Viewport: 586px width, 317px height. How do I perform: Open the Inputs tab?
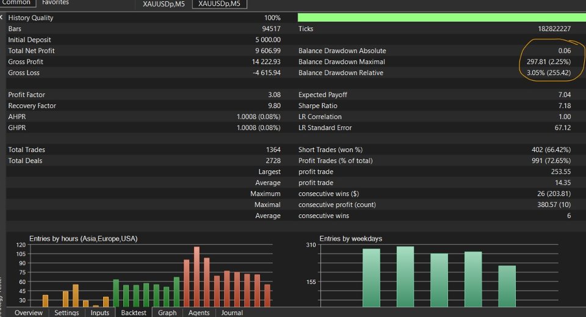point(99,313)
